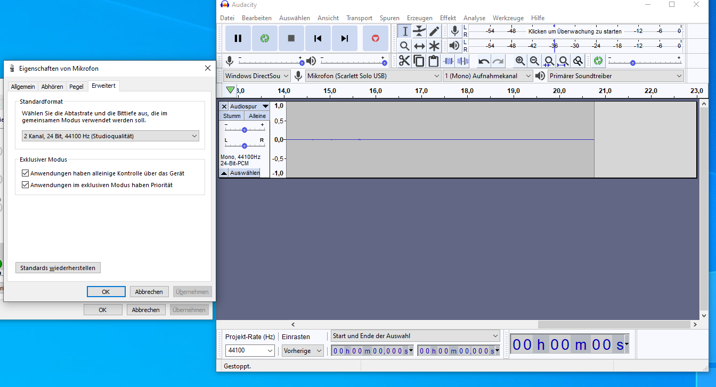
Task: Switch to the Abhören tab
Action: coord(52,87)
